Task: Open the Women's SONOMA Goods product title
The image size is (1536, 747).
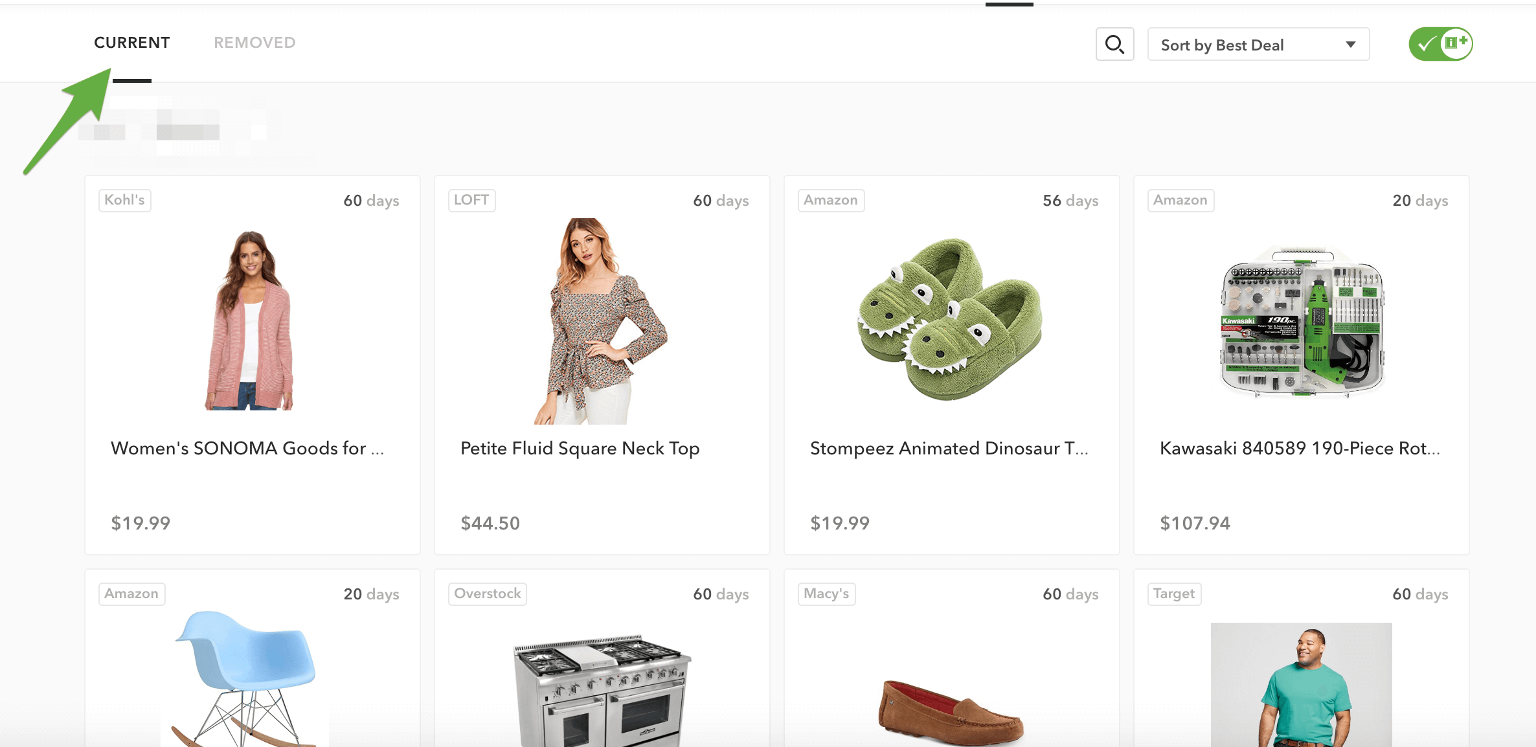Action: (247, 448)
